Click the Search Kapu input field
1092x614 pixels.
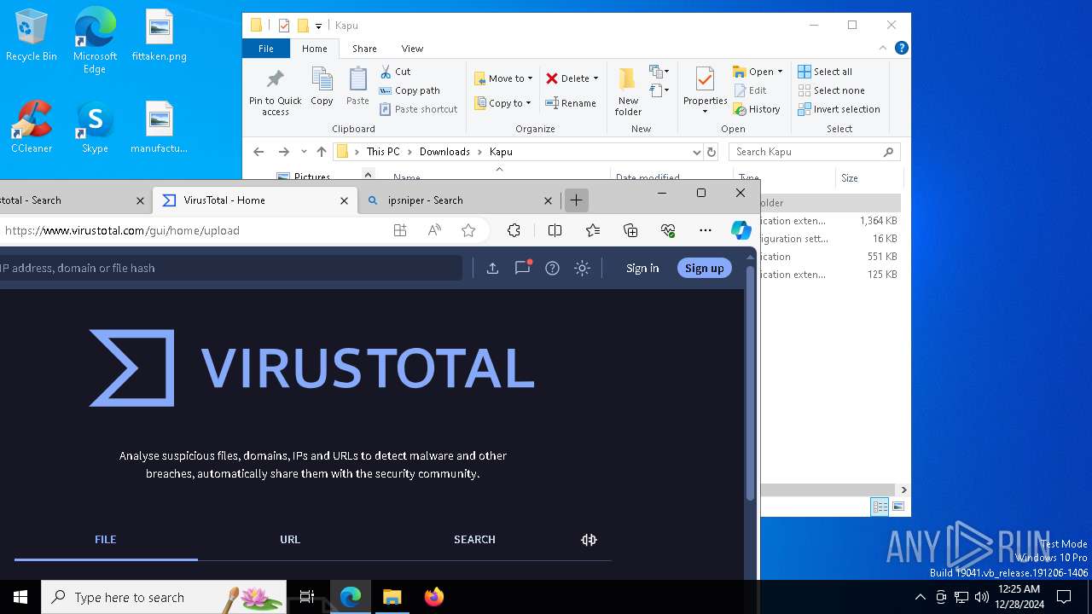pyautogui.click(x=815, y=152)
